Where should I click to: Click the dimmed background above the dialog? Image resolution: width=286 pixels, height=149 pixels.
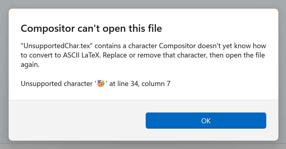(x=143, y=4)
